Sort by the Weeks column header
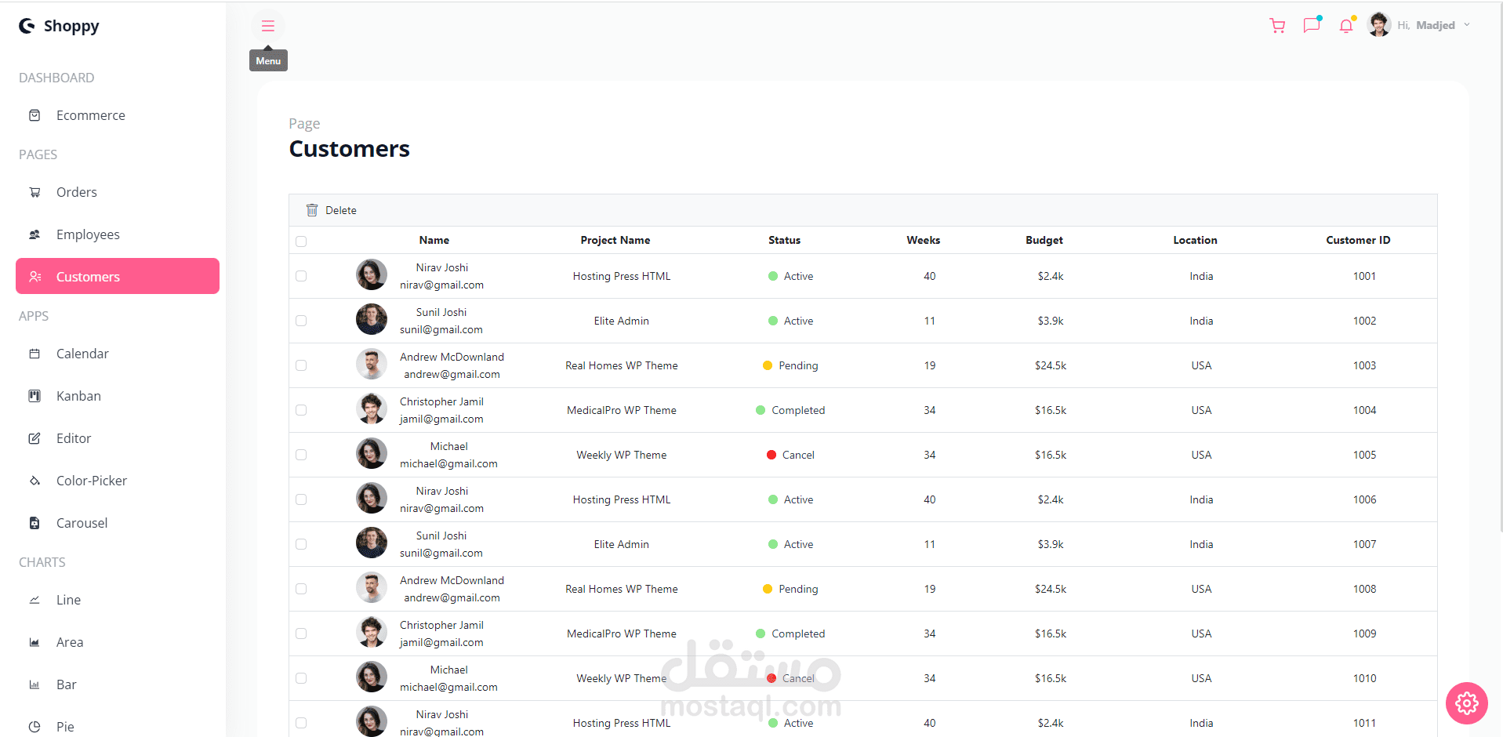The image size is (1503, 737). [924, 240]
